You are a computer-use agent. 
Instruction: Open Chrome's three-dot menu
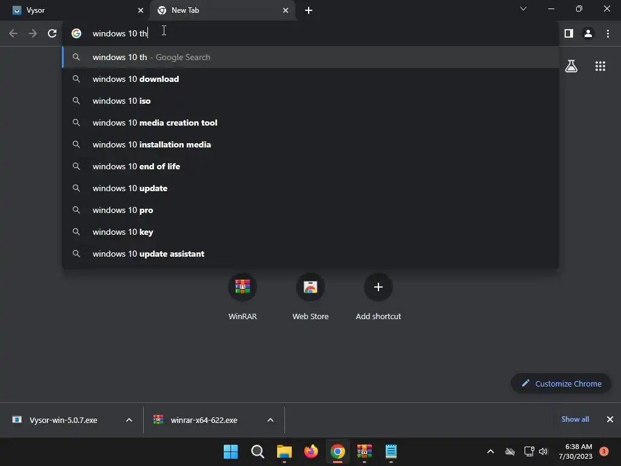(608, 34)
